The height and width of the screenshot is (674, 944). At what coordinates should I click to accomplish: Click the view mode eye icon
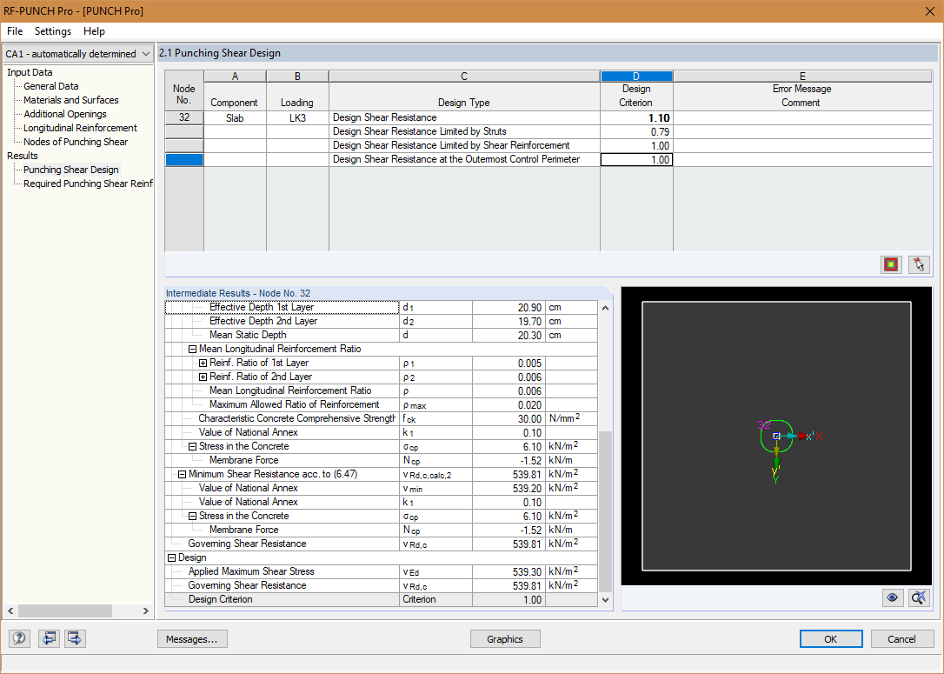click(892, 597)
